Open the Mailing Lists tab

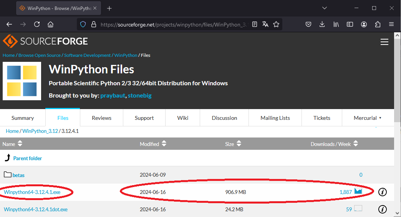point(275,118)
